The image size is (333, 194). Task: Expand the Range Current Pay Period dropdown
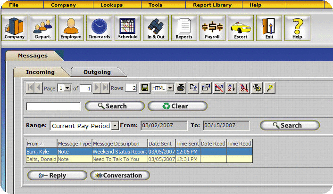(x=115, y=126)
